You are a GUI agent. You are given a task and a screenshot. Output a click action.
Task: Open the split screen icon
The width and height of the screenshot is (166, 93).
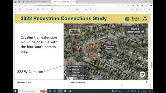128,5
